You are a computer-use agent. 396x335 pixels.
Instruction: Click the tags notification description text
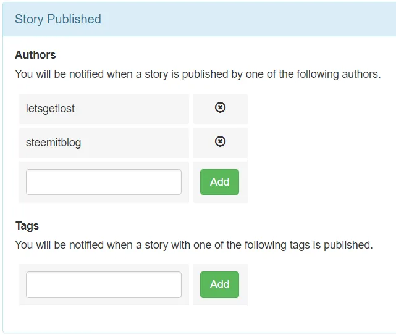[194, 245]
